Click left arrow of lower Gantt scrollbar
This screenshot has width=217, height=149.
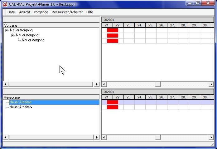pyautogui.click(x=104, y=137)
